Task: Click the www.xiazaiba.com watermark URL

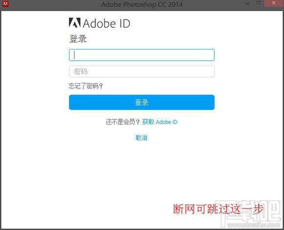Action: point(254,225)
